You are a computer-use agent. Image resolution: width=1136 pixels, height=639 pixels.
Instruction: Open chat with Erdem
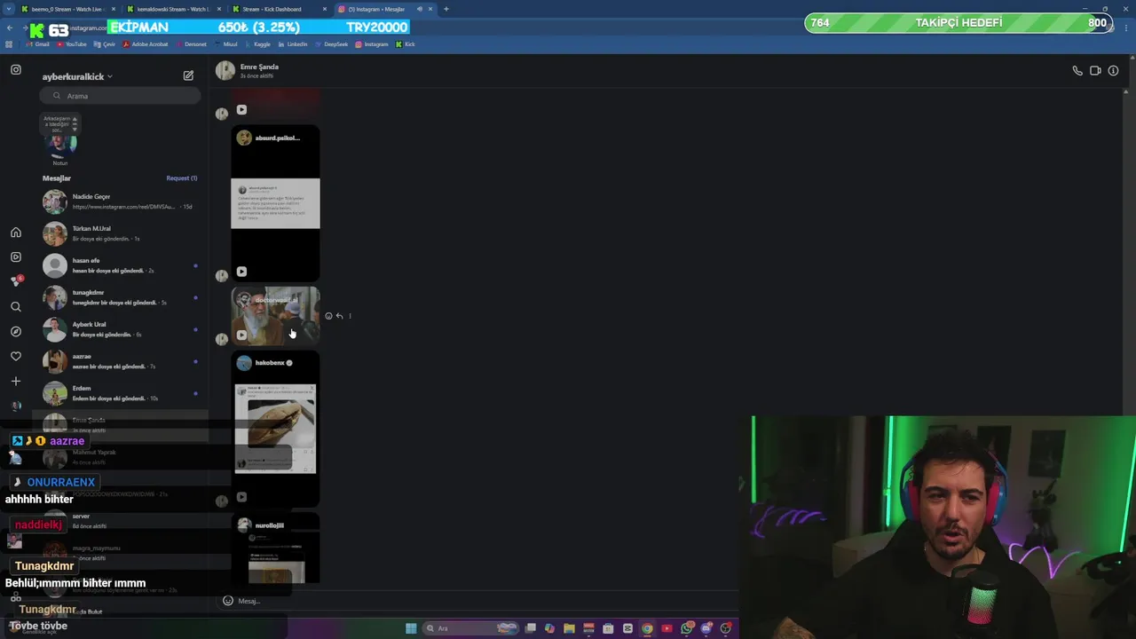[120, 393]
